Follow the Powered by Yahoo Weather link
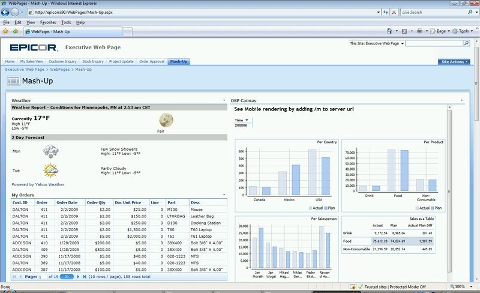This screenshot has height=293, width=480. point(38,184)
